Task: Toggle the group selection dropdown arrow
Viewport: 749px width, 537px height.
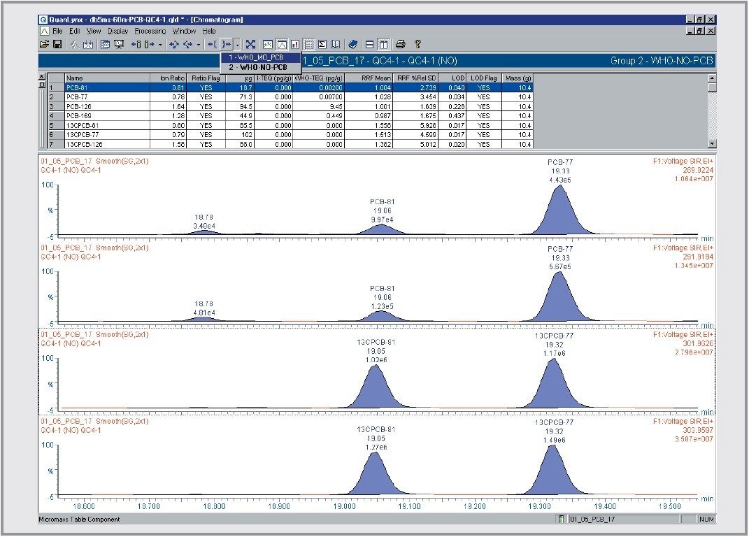Action: 237,45
